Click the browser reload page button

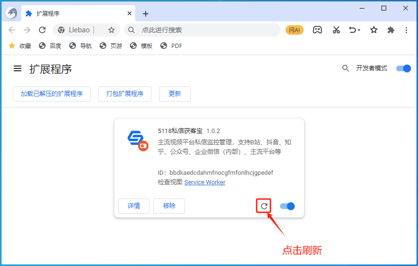tap(42, 30)
